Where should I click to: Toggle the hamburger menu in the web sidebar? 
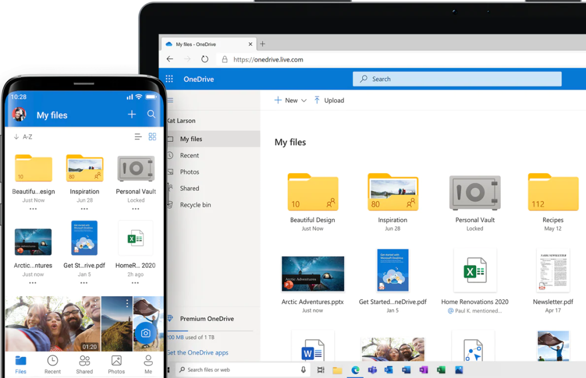171,100
